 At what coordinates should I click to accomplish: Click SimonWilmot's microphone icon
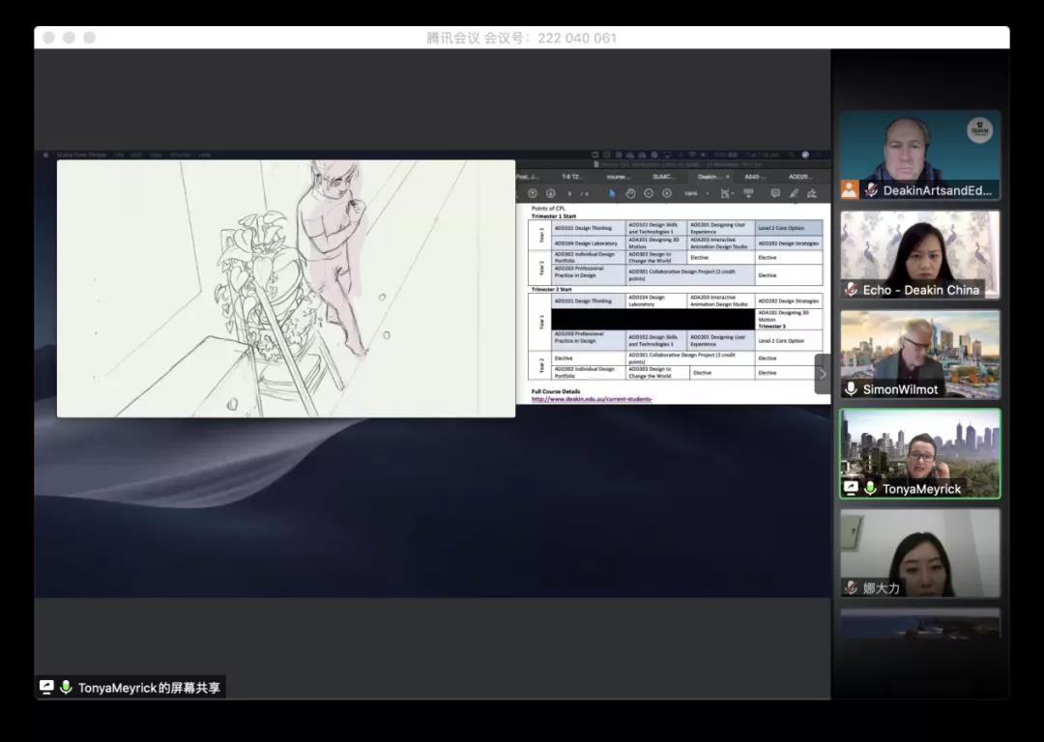coord(852,388)
